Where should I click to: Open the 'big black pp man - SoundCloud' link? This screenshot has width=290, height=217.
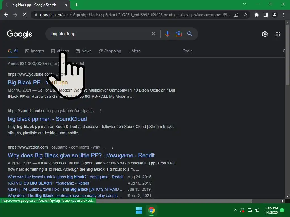47,119
